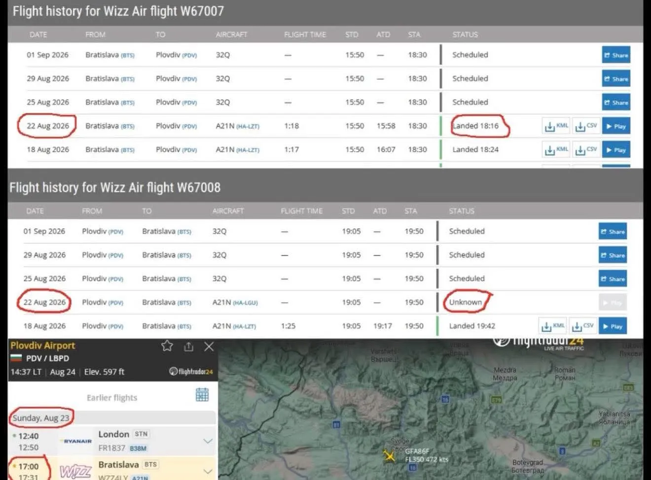Open Plovdiv (PDV) in 01 Sep W67007 row
The height and width of the screenshot is (480, 651).
(x=177, y=55)
